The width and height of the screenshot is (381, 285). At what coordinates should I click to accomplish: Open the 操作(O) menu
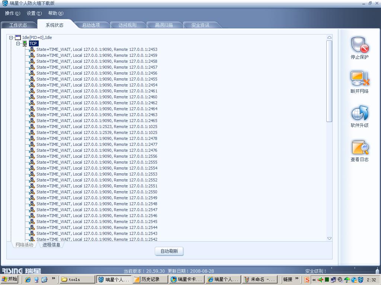click(x=12, y=13)
